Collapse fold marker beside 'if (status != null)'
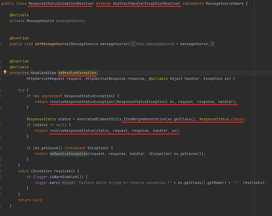Image resolution: width=272 pixels, height=216 pixels. tap(1, 125)
